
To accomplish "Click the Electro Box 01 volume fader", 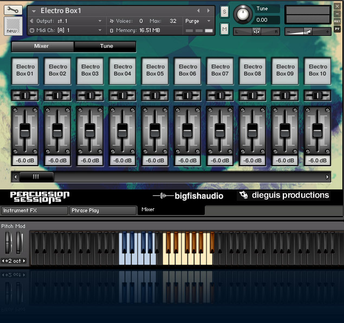I will 25,131.
